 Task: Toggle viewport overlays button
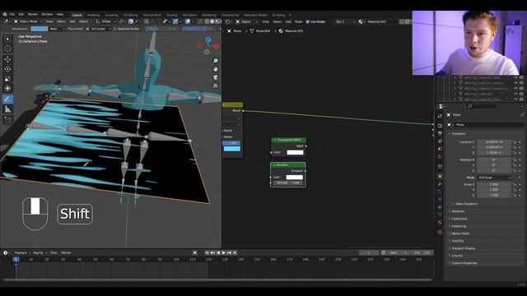[188, 21]
